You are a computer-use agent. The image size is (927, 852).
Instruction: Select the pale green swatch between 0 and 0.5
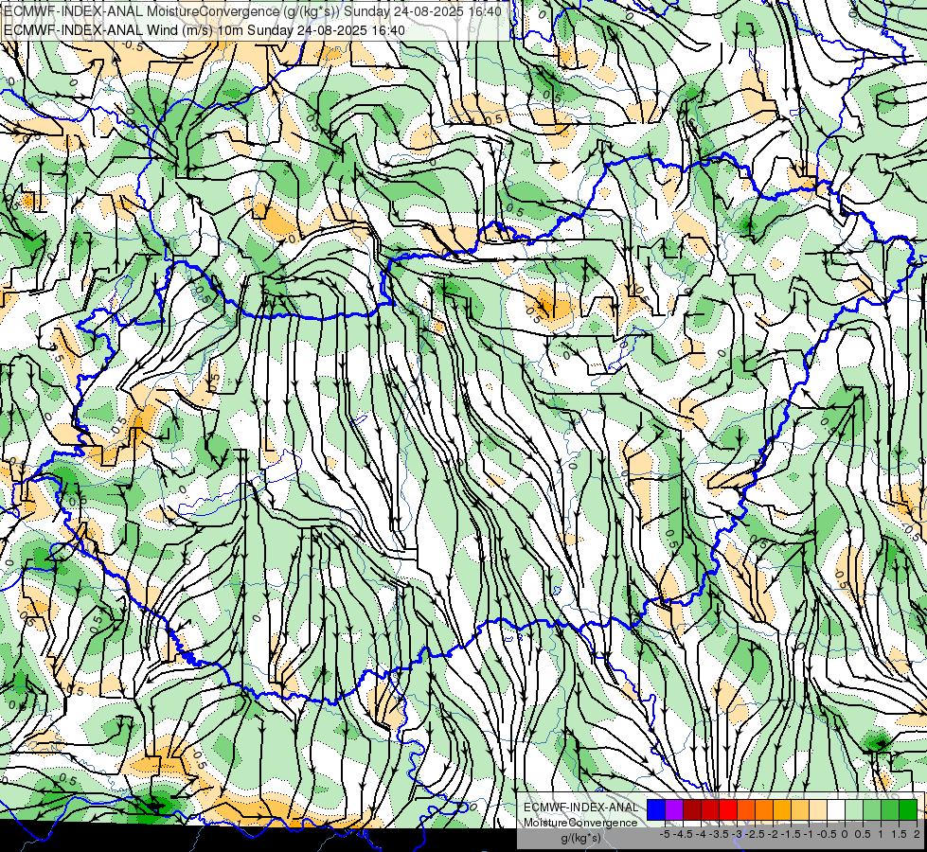tap(854, 809)
